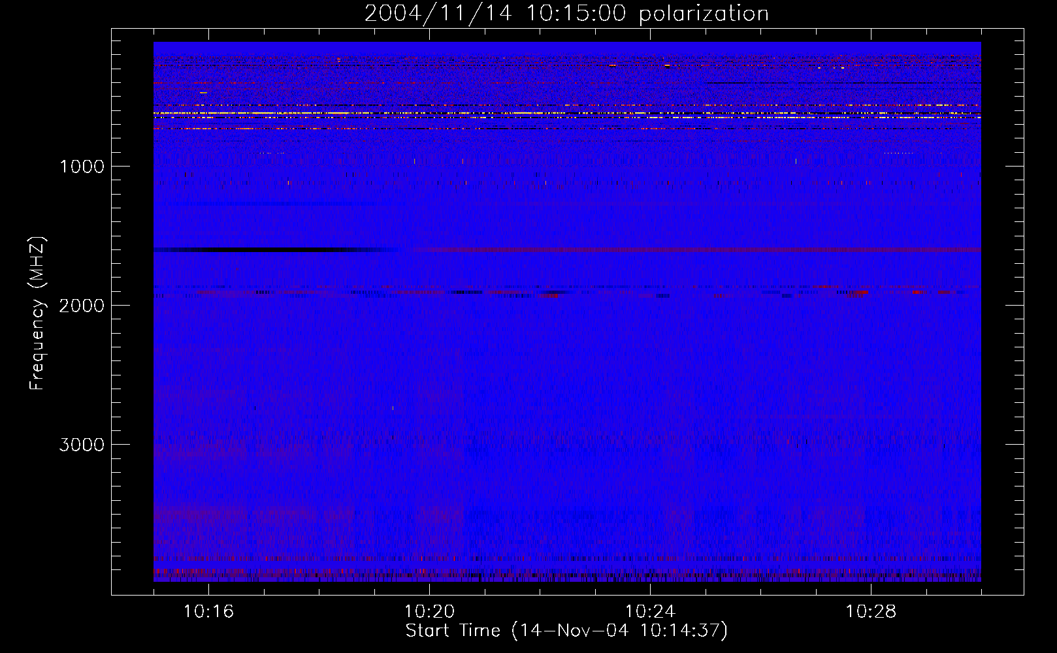This screenshot has width=1057, height=653.
Task: Click the plot title '2004/11/14 10:15:00 polarization'
Action: pyautogui.click(x=566, y=14)
